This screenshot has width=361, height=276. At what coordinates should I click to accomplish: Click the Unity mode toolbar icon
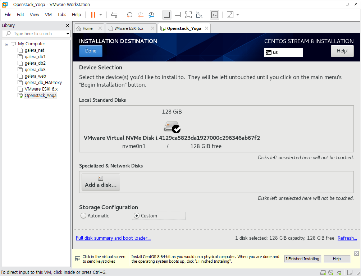199,15
